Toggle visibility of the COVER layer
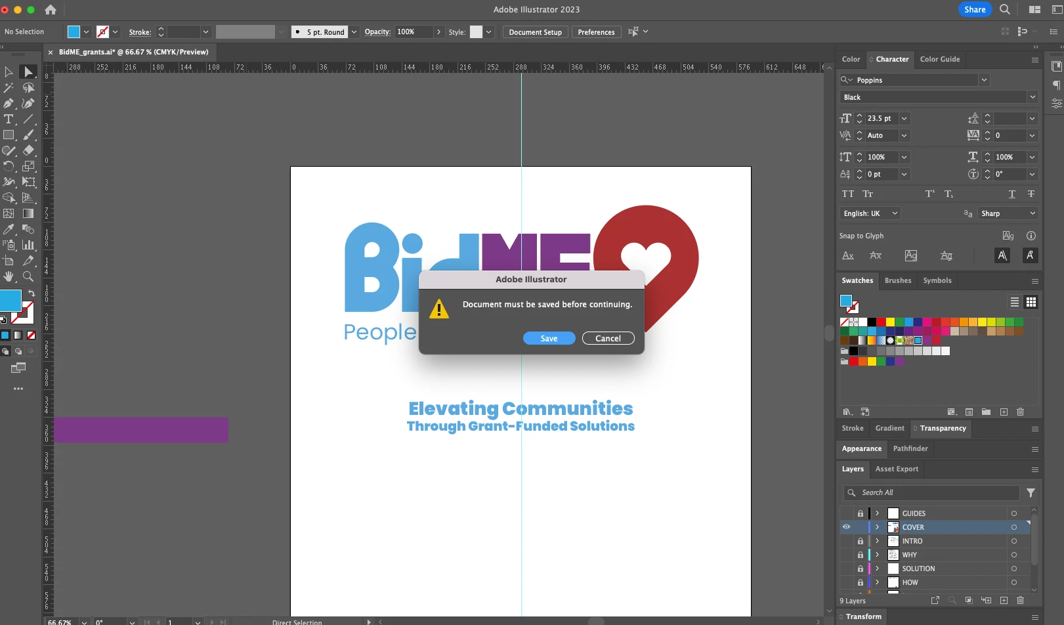 coord(846,527)
